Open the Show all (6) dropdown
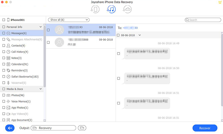 pos(69,20)
